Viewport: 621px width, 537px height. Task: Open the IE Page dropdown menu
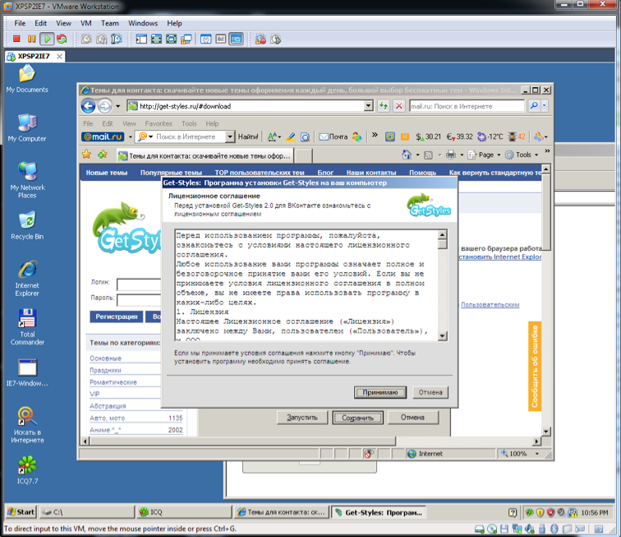484,155
